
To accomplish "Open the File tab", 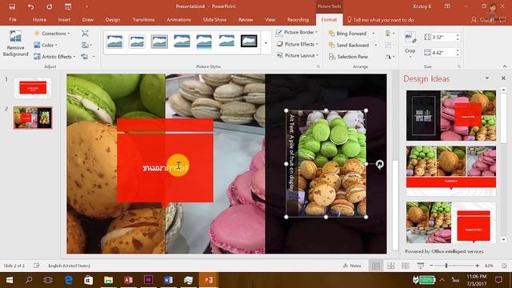I will coord(13,19).
